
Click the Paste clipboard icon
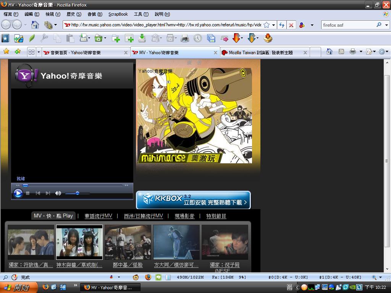[70, 39]
